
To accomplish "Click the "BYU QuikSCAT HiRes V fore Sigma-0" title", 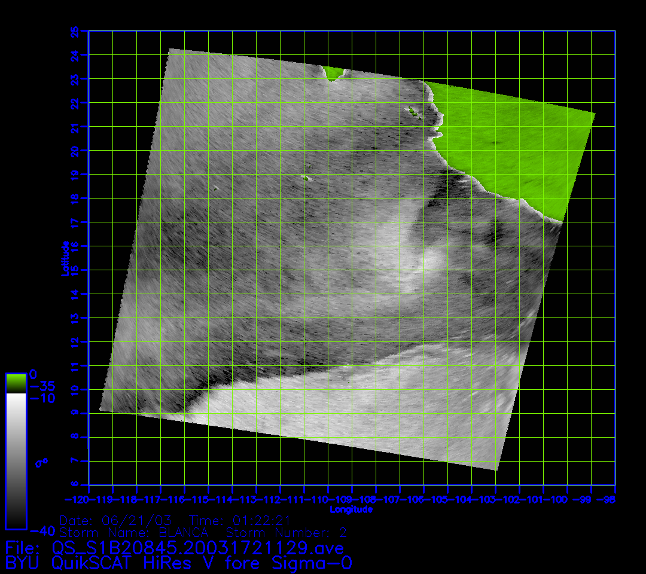I will 178,563.
